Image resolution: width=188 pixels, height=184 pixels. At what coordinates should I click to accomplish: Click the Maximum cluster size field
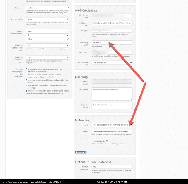(112, 167)
